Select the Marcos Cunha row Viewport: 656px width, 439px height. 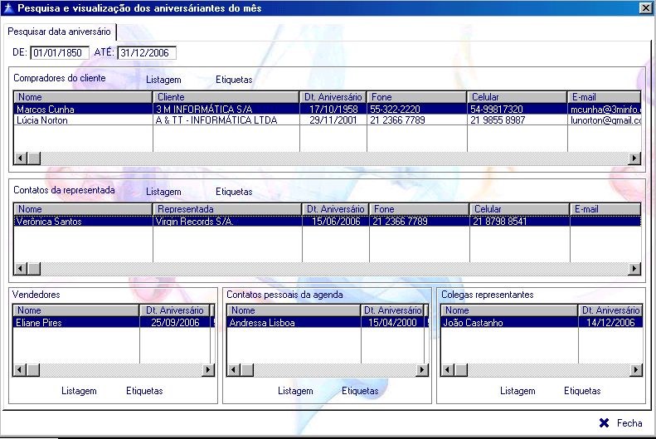327,110
